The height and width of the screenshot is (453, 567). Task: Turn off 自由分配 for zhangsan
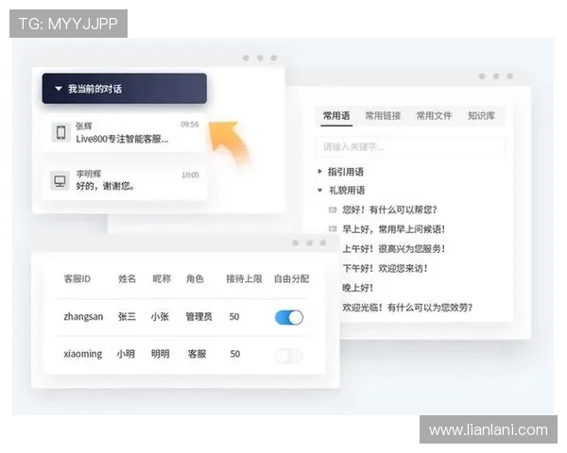click(x=289, y=317)
